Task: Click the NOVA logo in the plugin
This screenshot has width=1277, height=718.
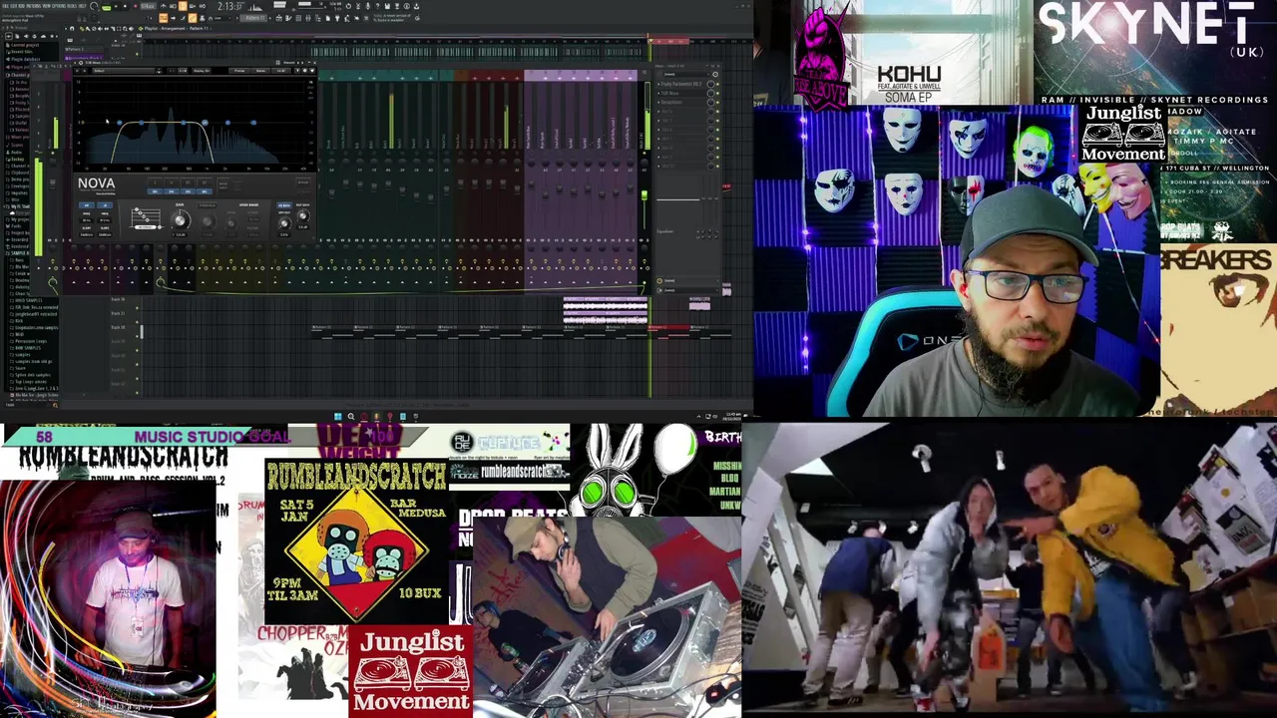Action: 97,182
